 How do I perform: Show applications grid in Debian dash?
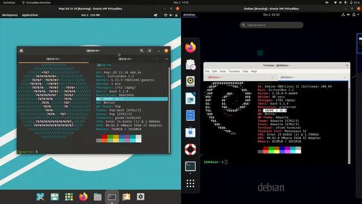coord(191,184)
